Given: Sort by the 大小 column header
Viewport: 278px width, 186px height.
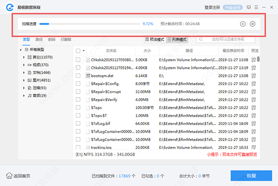Looking at the screenshot, I should click(x=147, y=51).
